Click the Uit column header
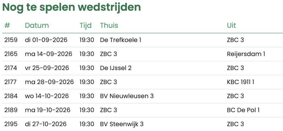The width and height of the screenshot is (283, 131). [231, 25]
